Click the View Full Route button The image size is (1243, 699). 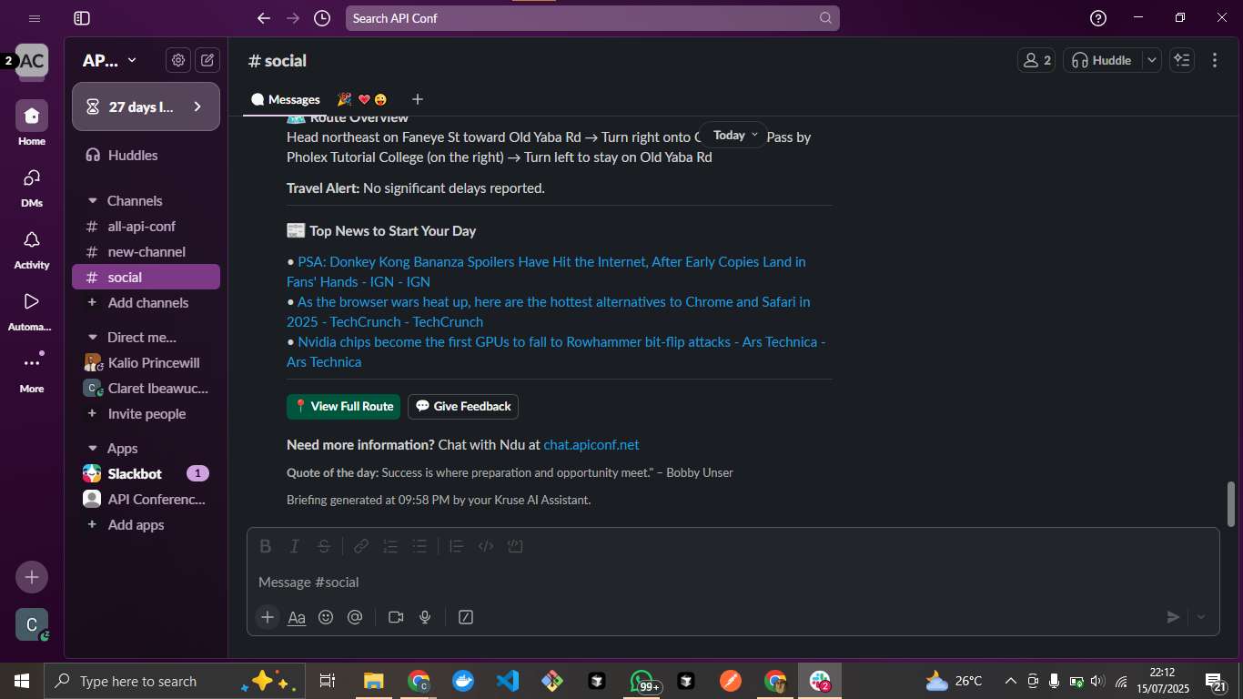[343, 407]
